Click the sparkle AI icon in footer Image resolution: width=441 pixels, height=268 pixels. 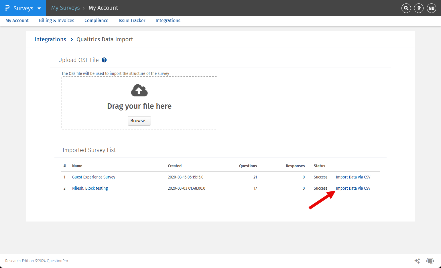(417, 261)
